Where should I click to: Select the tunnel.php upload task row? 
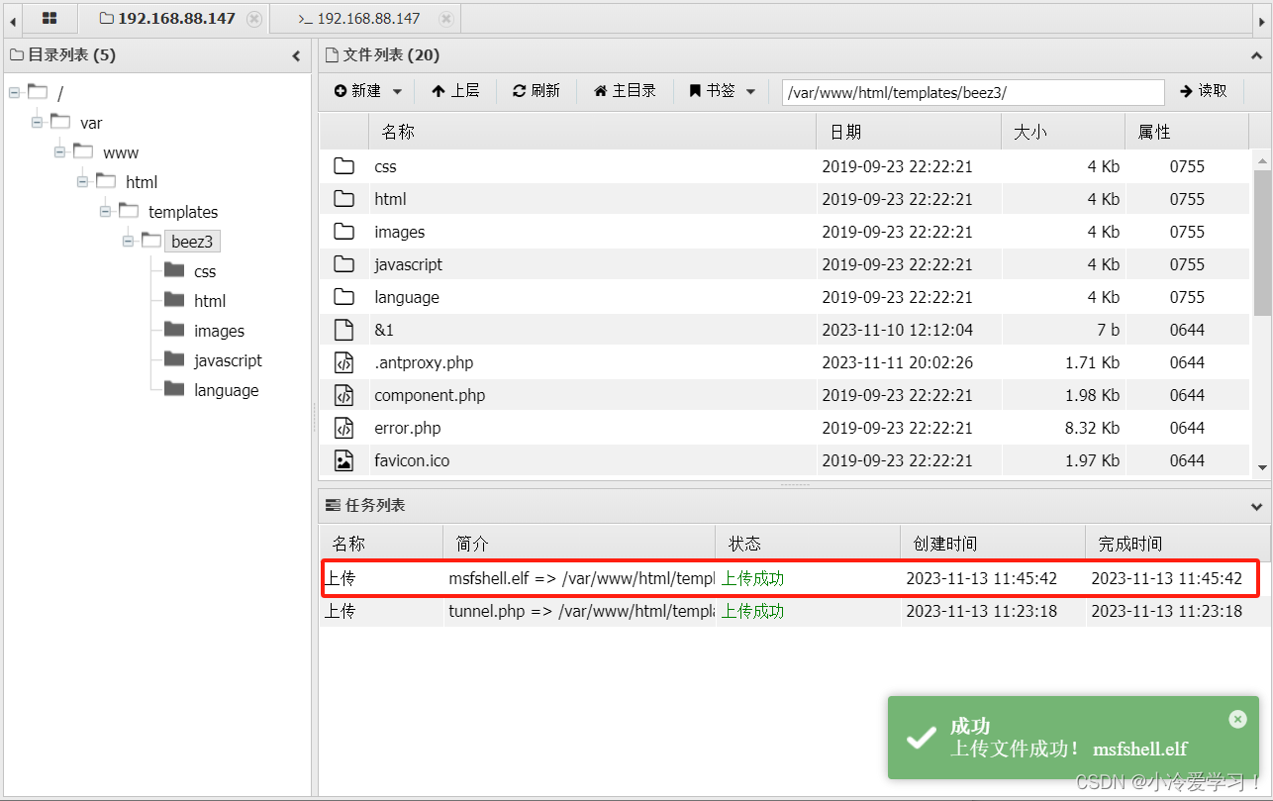(x=790, y=611)
